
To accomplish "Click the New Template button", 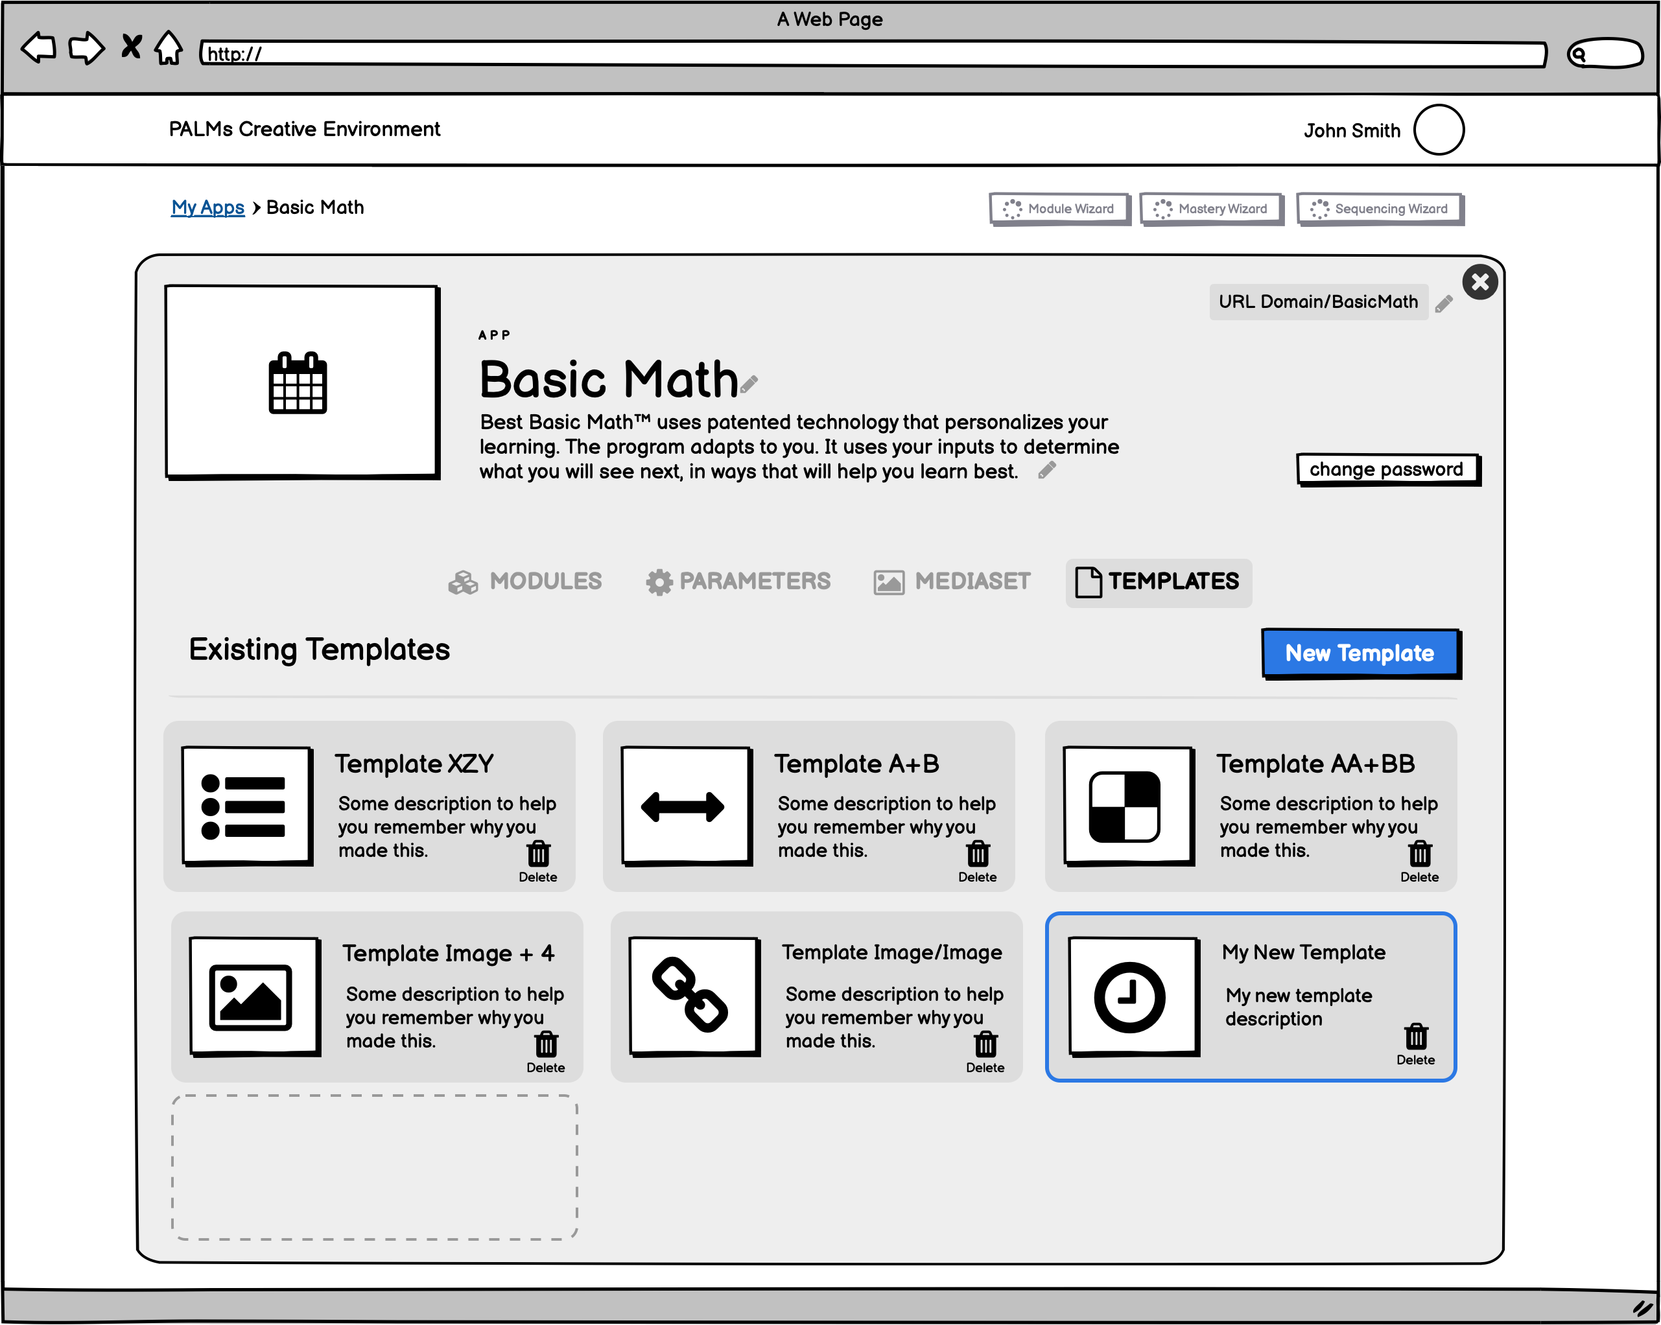I will point(1361,654).
